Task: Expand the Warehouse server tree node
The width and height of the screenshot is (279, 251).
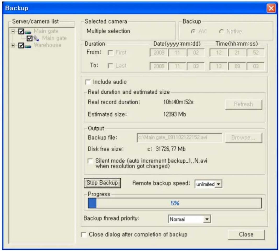Action: point(13,45)
